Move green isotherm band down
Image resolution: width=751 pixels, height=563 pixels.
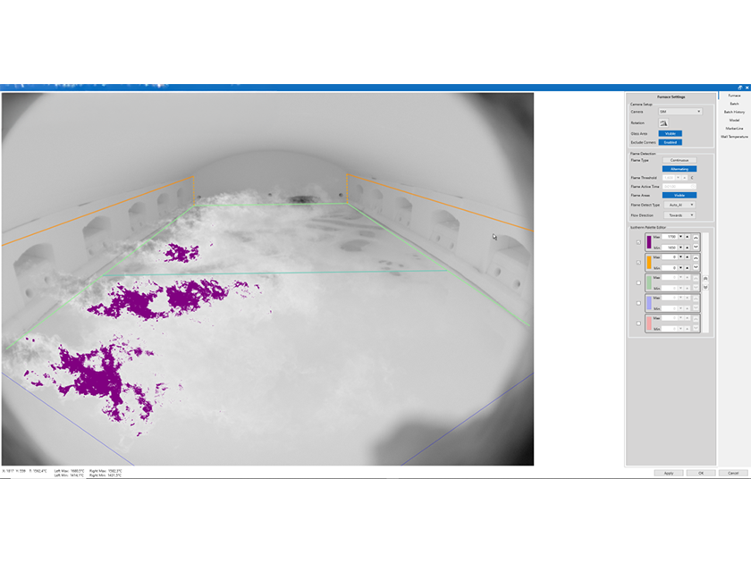click(x=696, y=287)
